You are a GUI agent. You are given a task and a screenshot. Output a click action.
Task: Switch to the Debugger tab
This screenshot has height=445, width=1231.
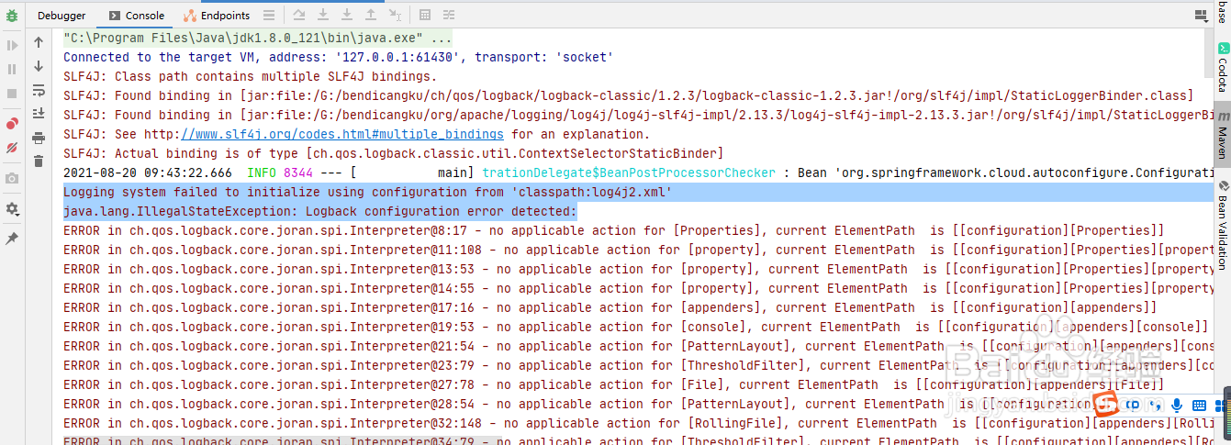[62, 16]
